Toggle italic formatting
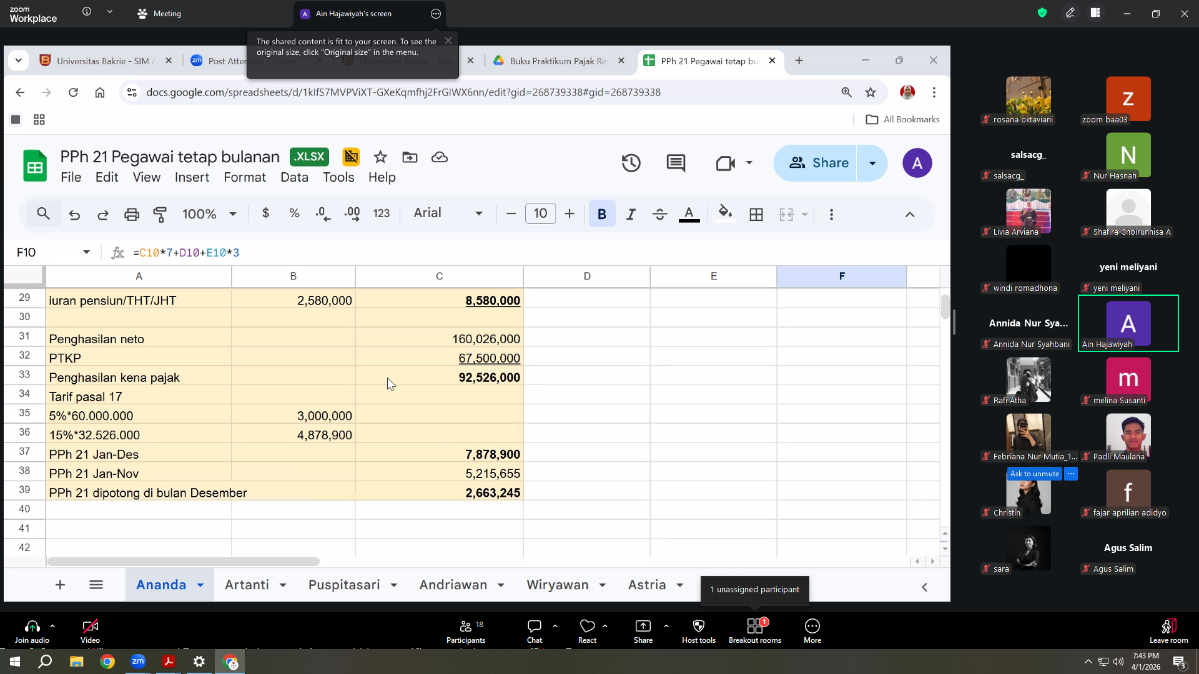1199x674 pixels. (631, 214)
